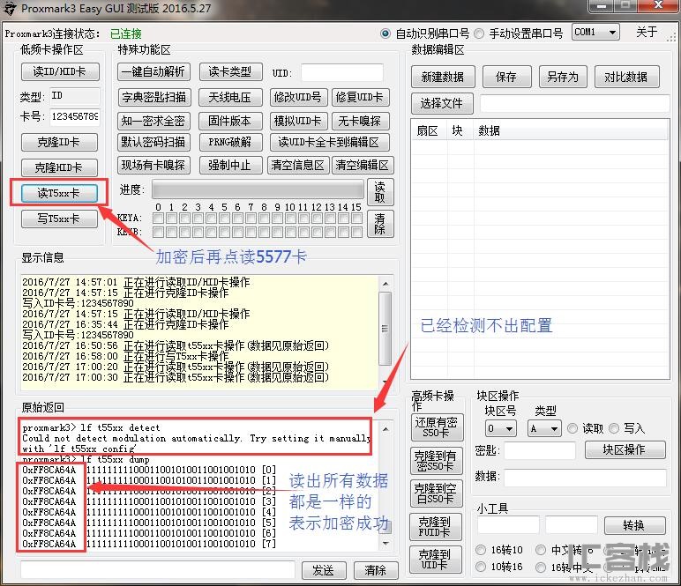Start 无卡嗅探 sniffing
Image resolution: width=681 pixels, height=586 pixels.
pyautogui.click(x=360, y=121)
